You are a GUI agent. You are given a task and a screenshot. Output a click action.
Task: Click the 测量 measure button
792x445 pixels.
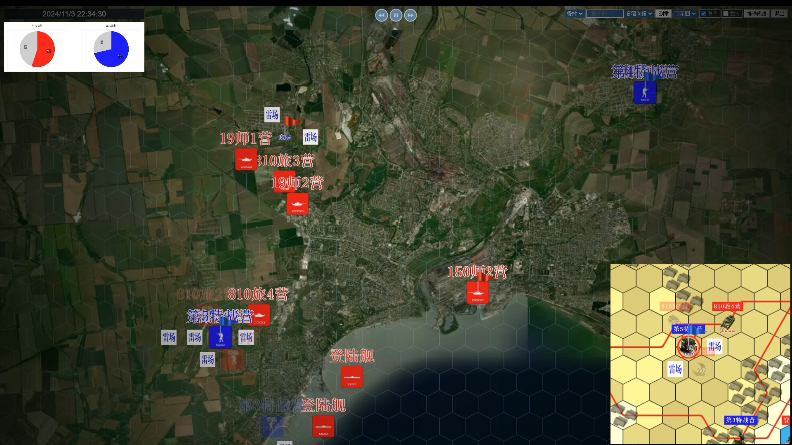coord(664,14)
